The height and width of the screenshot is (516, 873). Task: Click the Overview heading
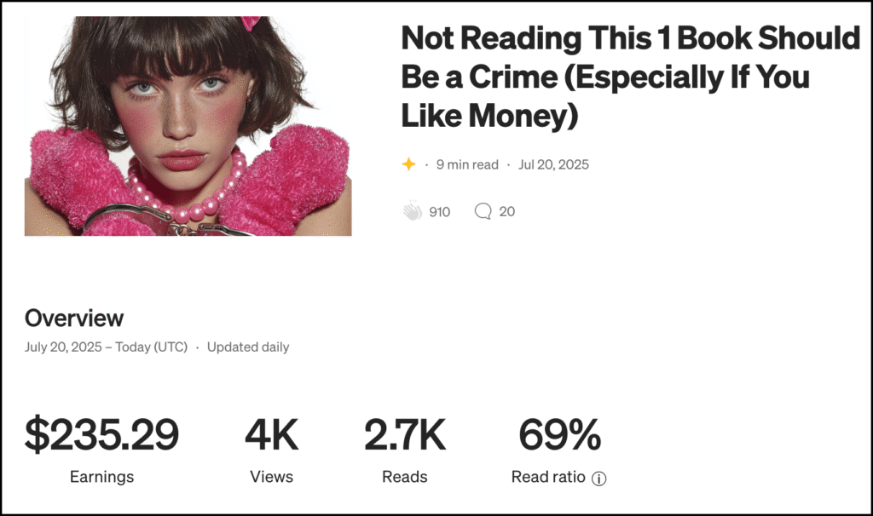[74, 318]
